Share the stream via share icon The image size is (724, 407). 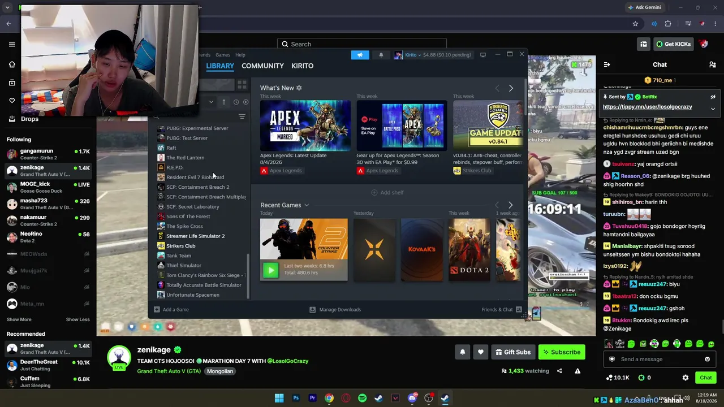559,371
